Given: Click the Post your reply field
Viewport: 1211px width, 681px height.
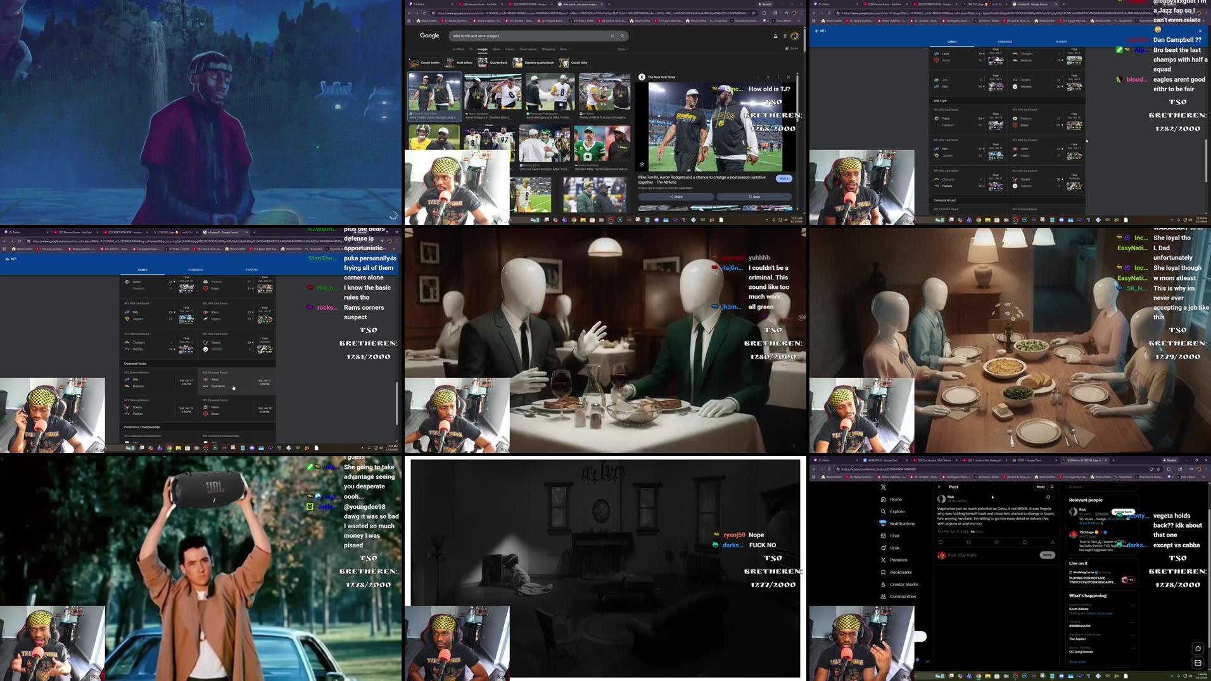Looking at the screenshot, I should 961,555.
